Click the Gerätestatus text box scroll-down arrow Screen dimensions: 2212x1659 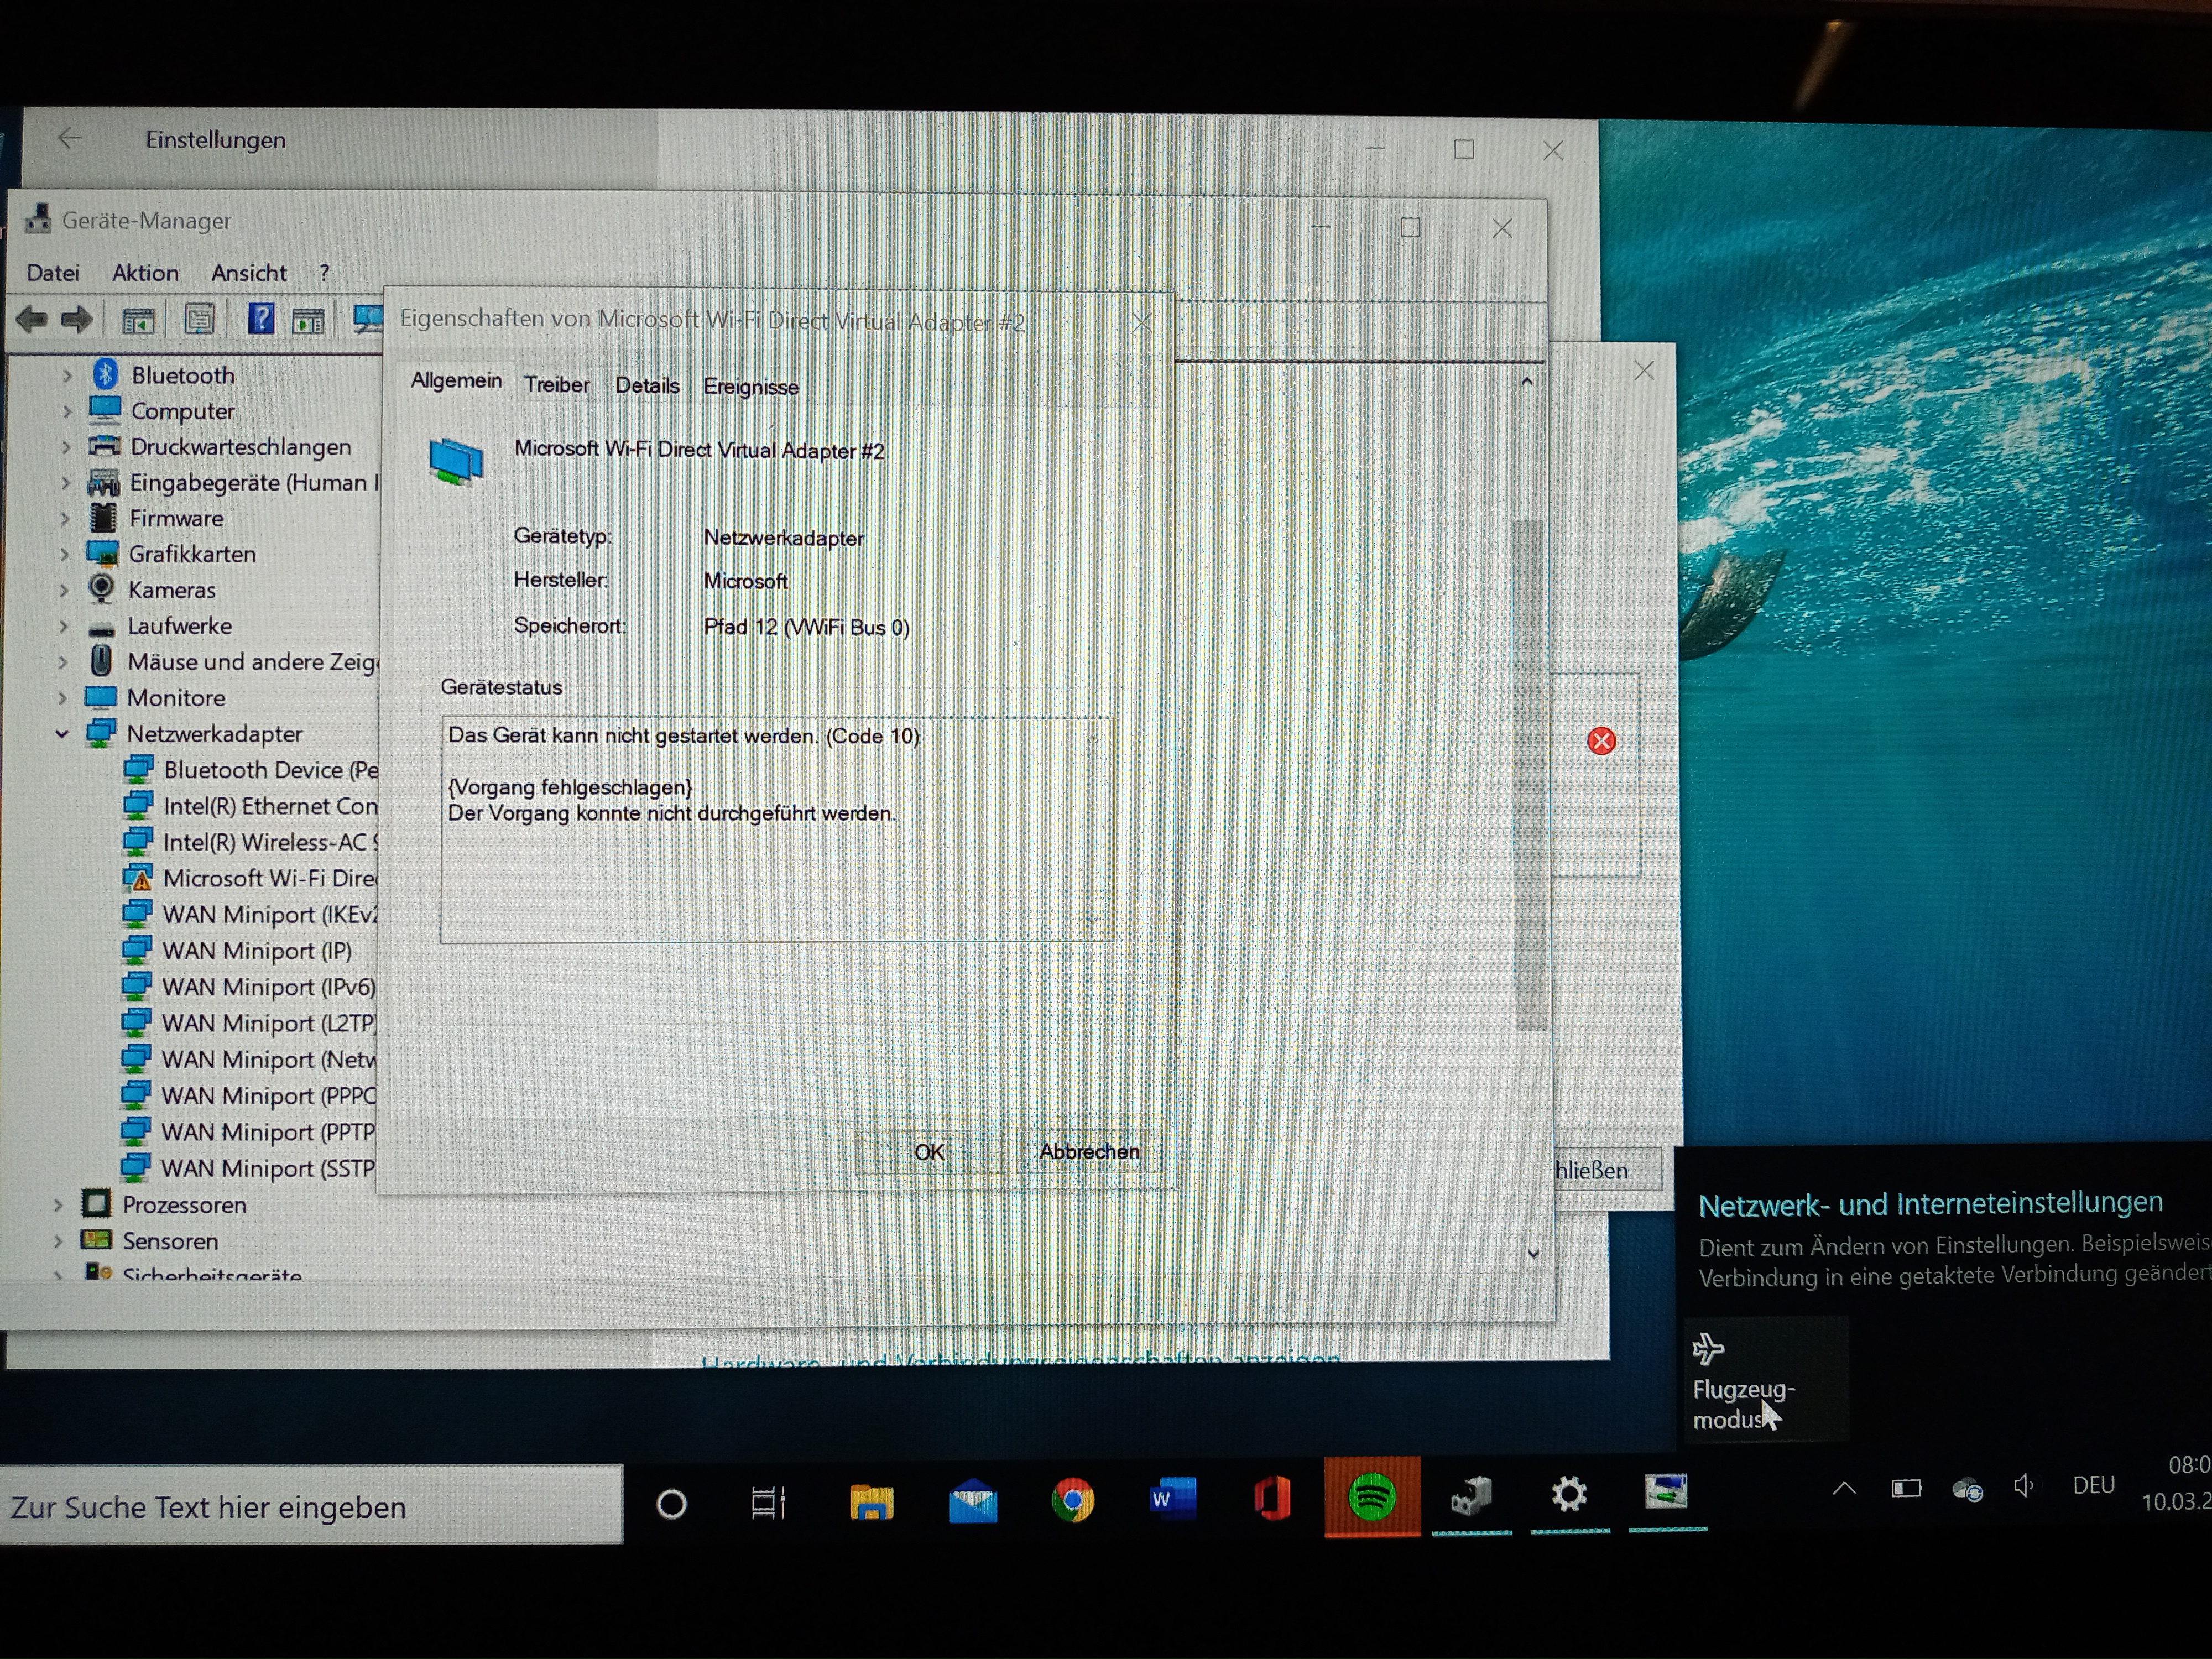pyautogui.click(x=1092, y=920)
